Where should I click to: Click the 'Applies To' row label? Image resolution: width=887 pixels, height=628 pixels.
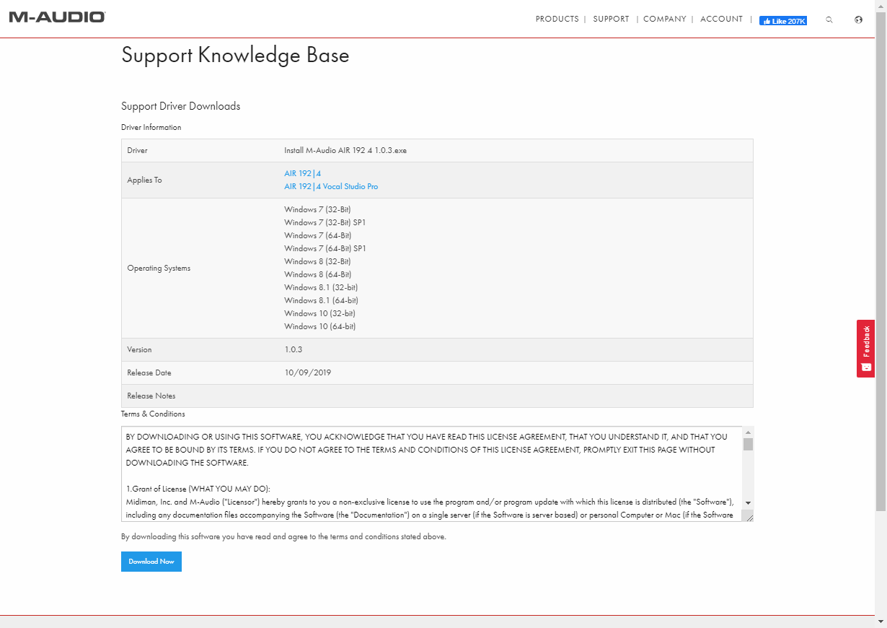[x=144, y=180]
